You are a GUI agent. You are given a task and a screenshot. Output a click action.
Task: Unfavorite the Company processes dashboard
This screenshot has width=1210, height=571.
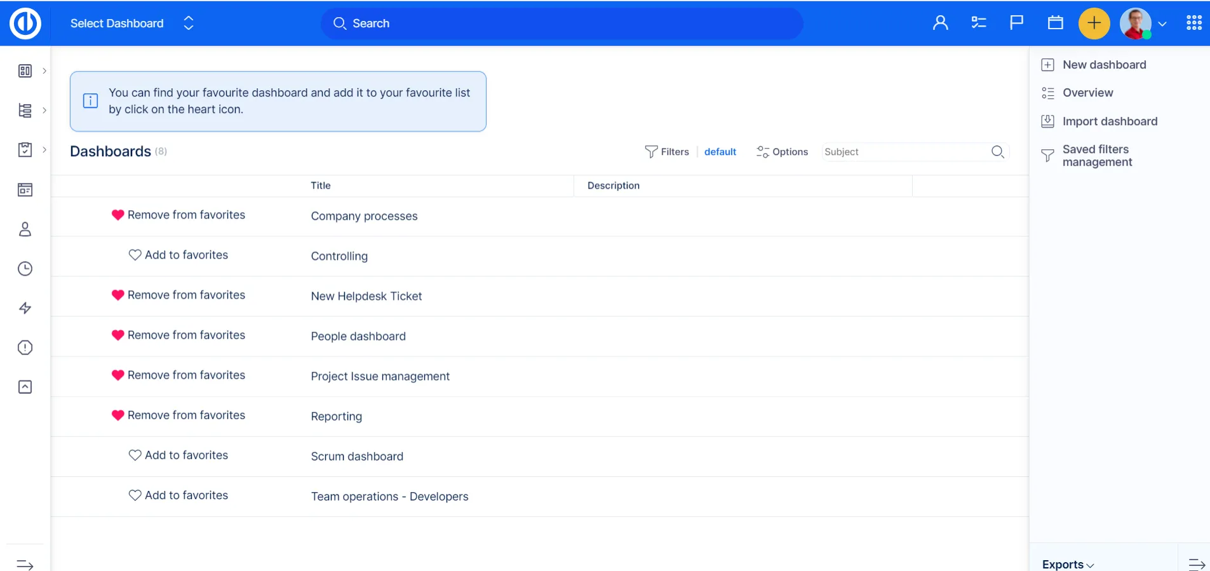tap(178, 215)
